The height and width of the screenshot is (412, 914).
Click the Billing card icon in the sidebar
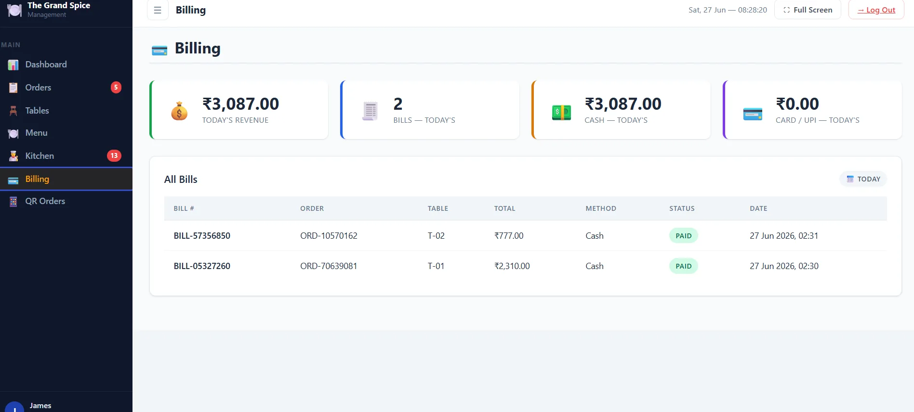pyautogui.click(x=13, y=180)
